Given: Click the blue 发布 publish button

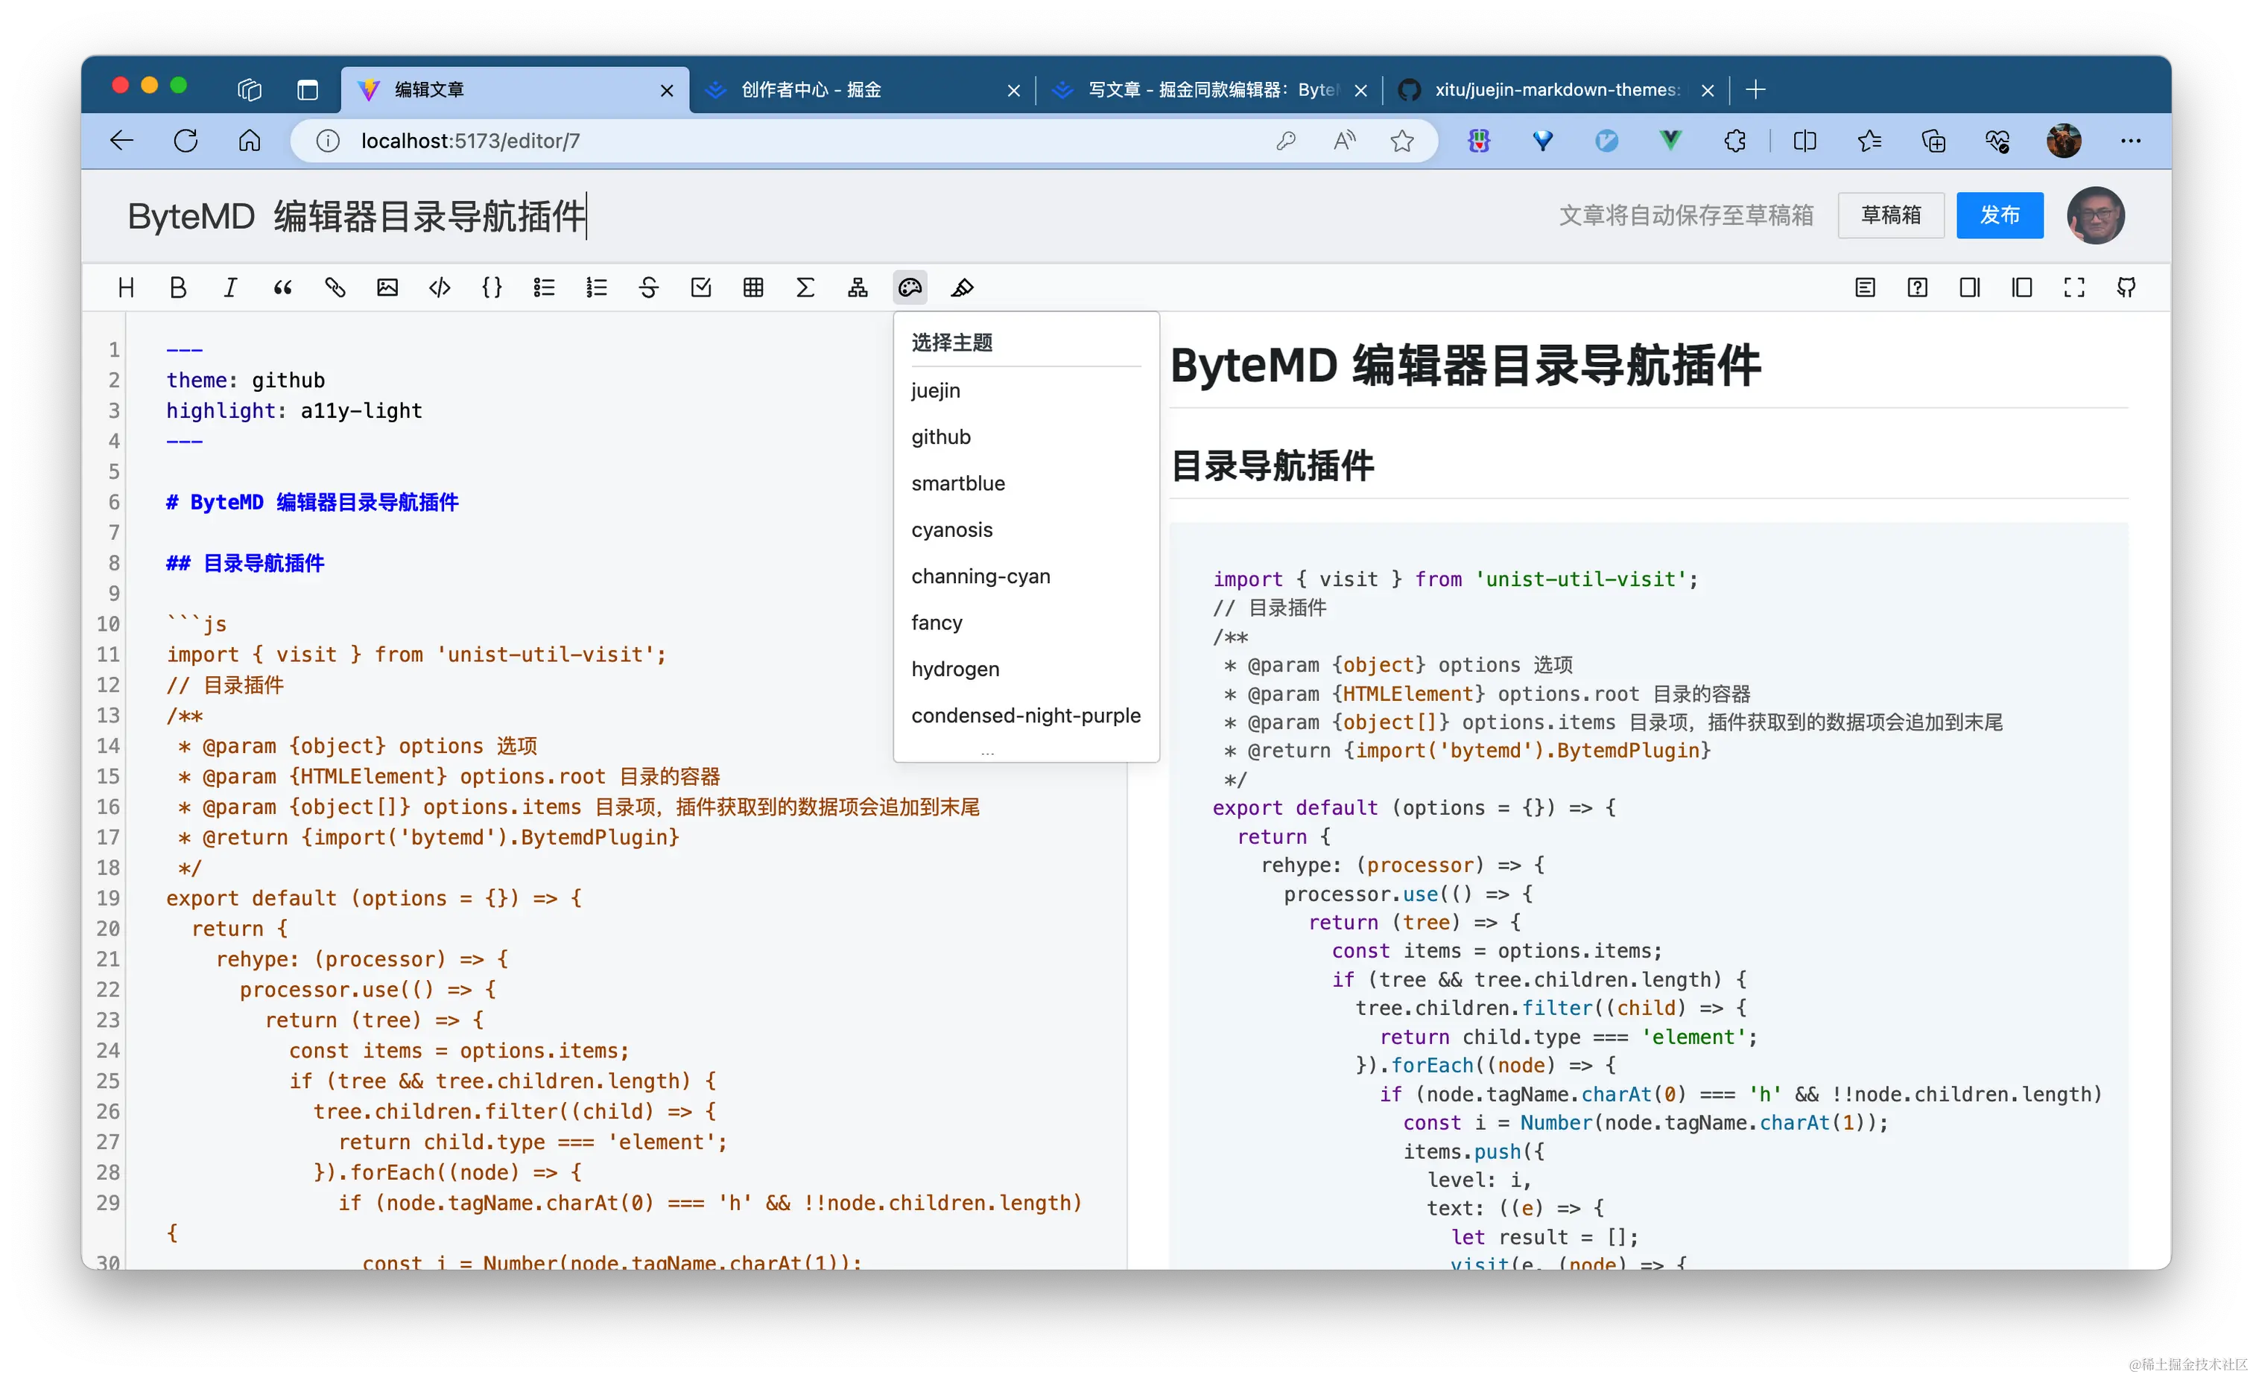Looking at the screenshot, I should (1999, 216).
